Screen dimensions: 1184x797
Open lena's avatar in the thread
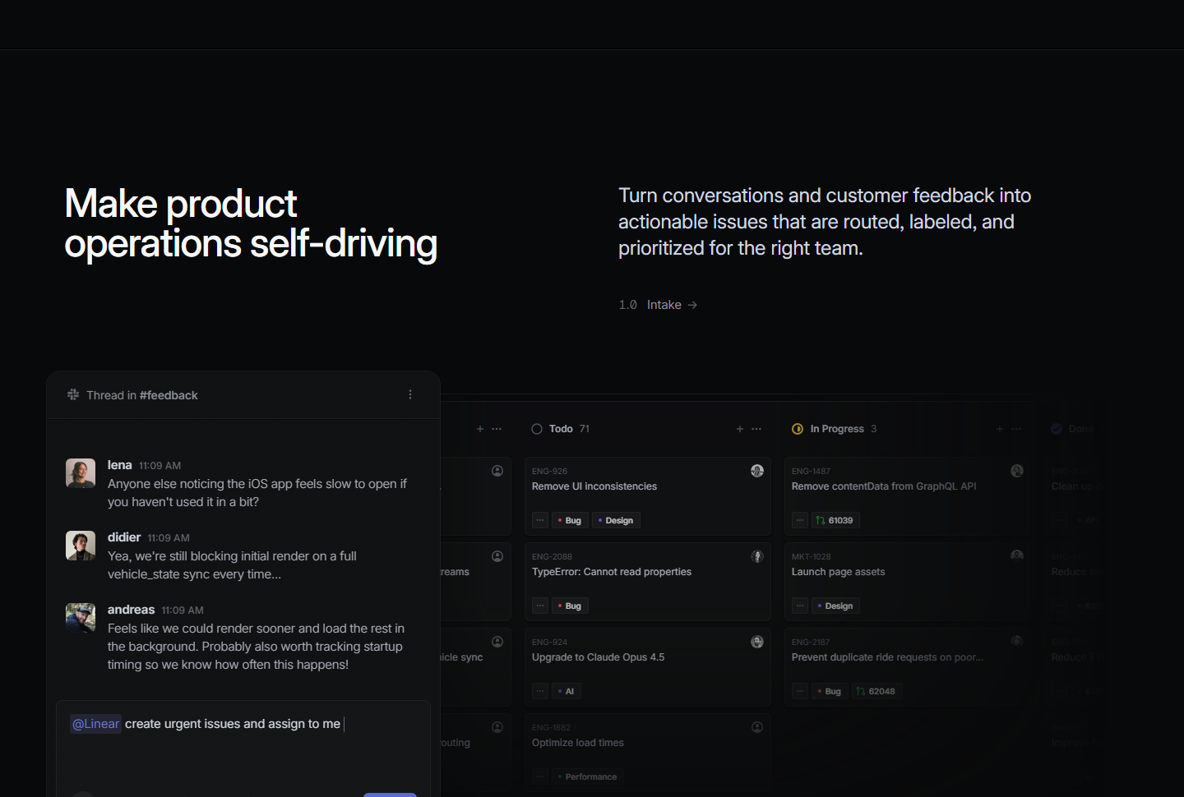pyautogui.click(x=81, y=473)
